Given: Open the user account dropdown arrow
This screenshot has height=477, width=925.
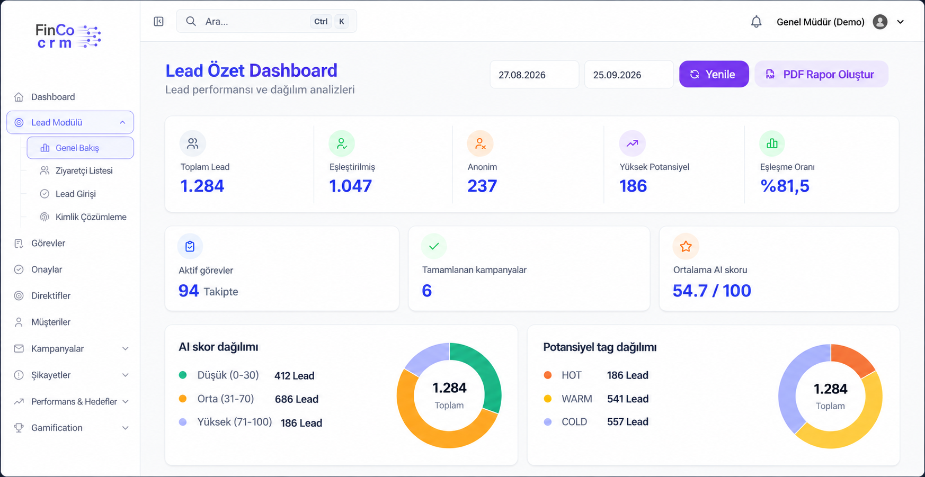Looking at the screenshot, I should click(900, 22).
